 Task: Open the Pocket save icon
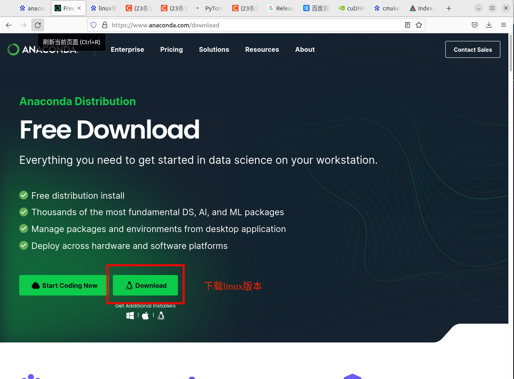click(475, 25)
